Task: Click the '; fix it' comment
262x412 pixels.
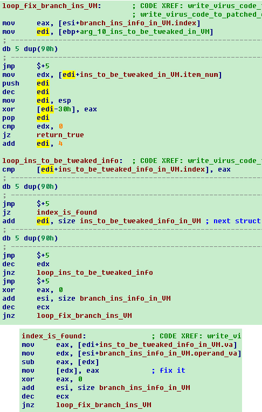Action: (x=169, y=371)
